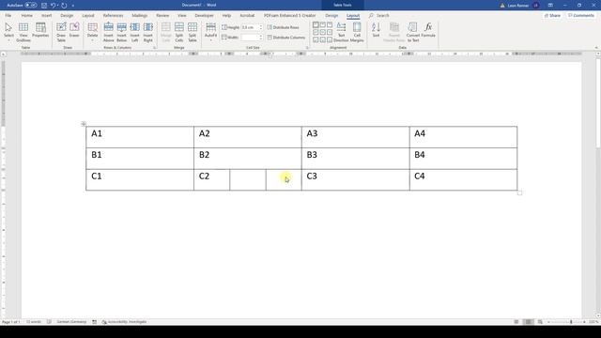The width and height of the screenshot is (601, 338).
Task: Click cell A4 in the table
Action: 463,137
